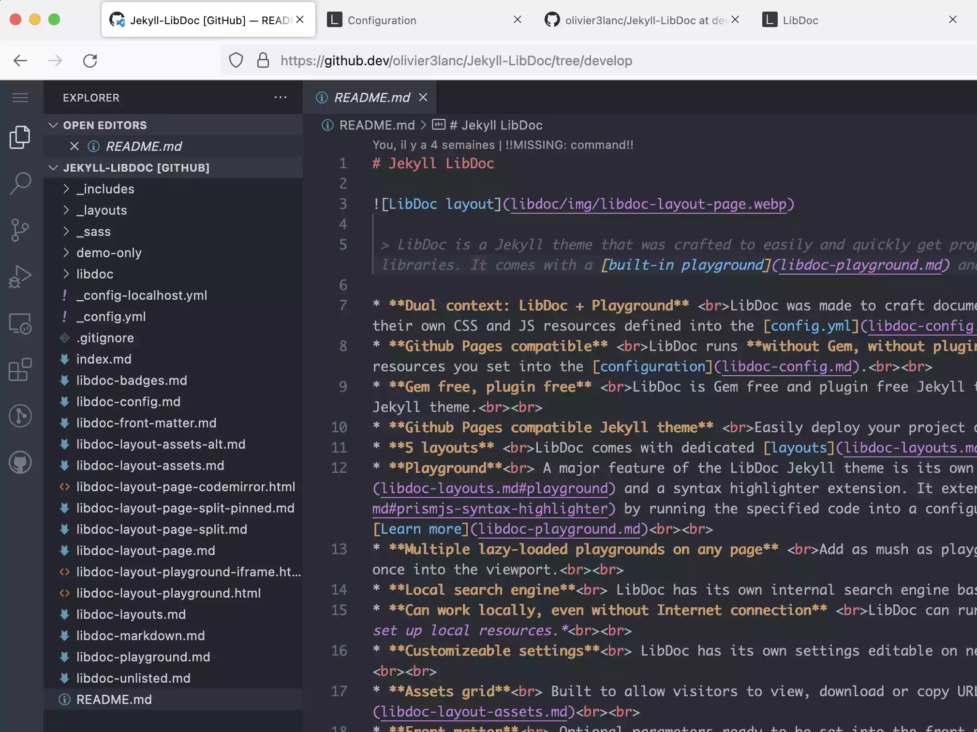This screenshot has width=977, height=732.
Task: Select libdoc-markdown.md in the file tree
Action: point(140,635)
